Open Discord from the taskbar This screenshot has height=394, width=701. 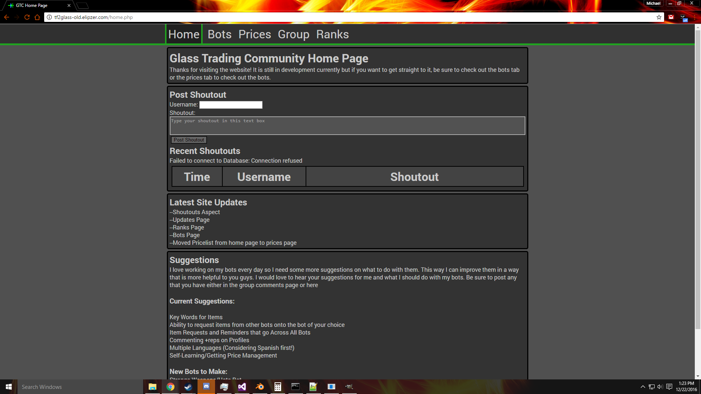[x=206, y=387]
